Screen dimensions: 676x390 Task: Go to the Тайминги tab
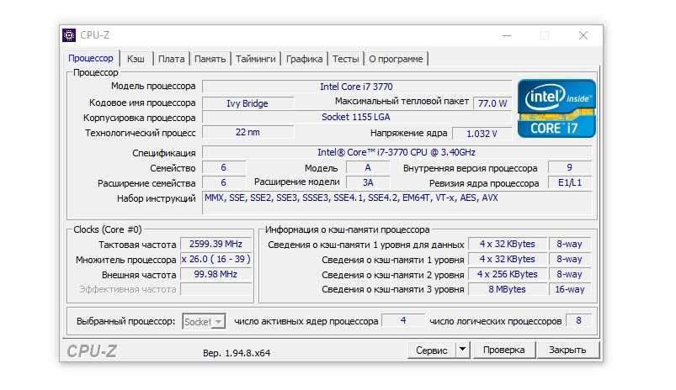pos(256,59)
